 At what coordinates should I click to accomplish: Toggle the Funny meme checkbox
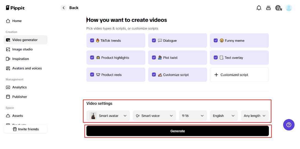pyautogui.click(x=216, y=41)
